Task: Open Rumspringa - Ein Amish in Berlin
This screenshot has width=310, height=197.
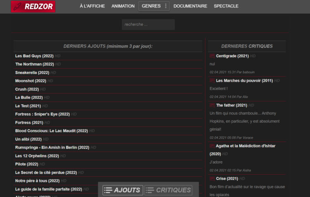Action: (52, 147)
